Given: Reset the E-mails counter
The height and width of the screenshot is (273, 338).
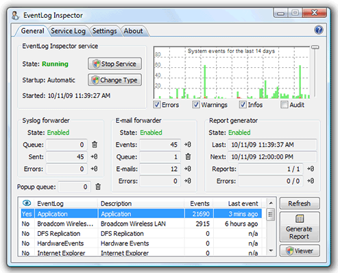Looking at the screenshot, I should click(x=188, y=169).
